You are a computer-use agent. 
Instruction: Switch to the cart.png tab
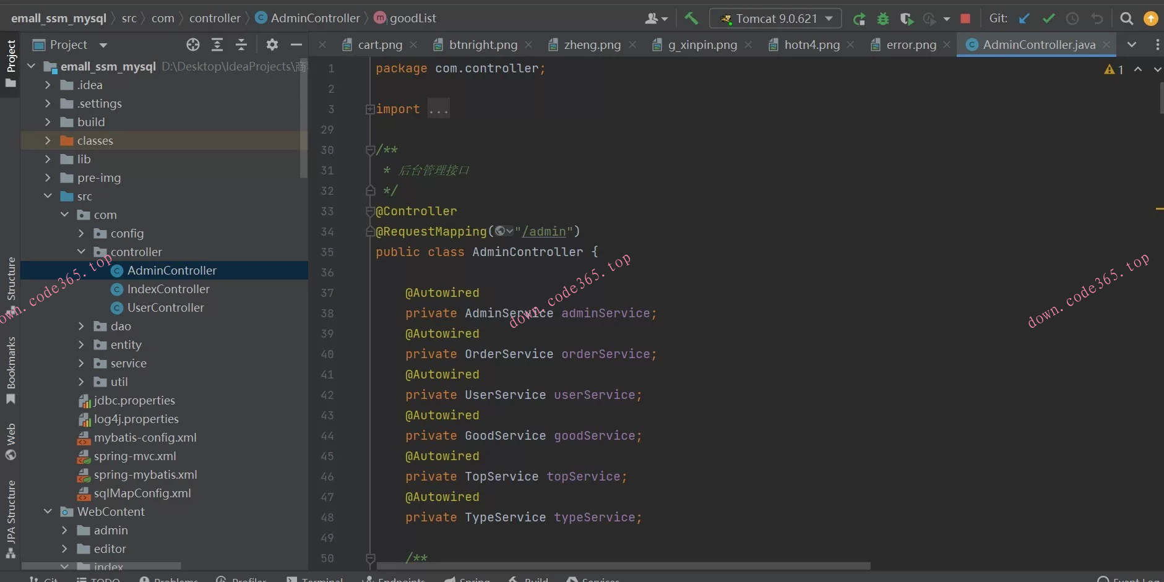pos(379,45)
